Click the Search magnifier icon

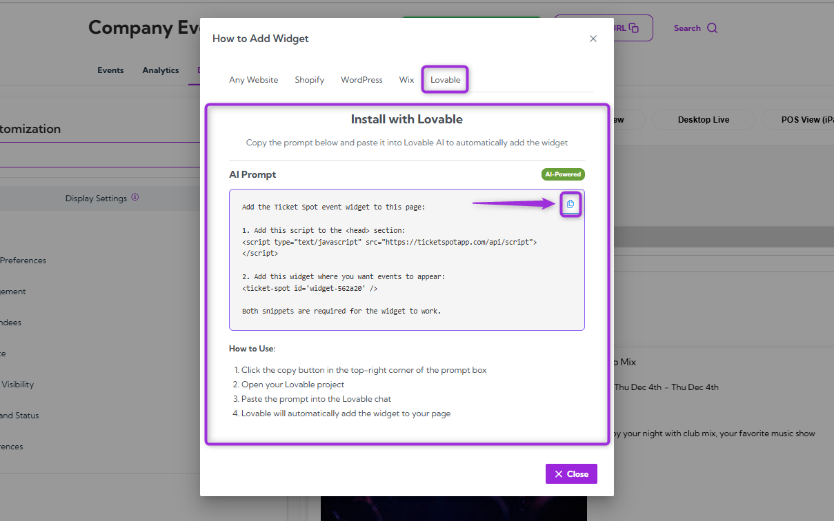click(713, 28)
